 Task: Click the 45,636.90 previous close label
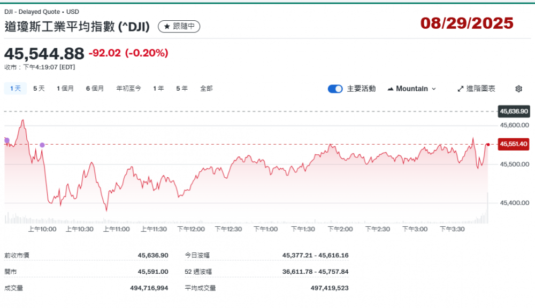(x=513, y=112)
